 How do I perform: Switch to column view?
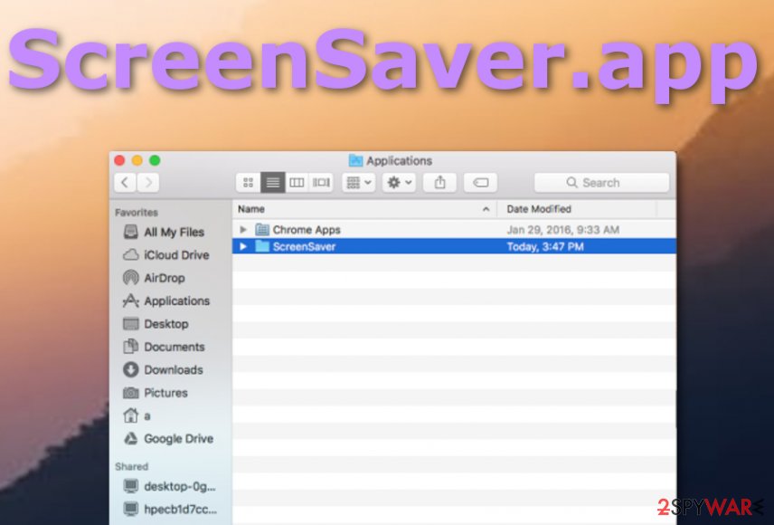(297, 182)
